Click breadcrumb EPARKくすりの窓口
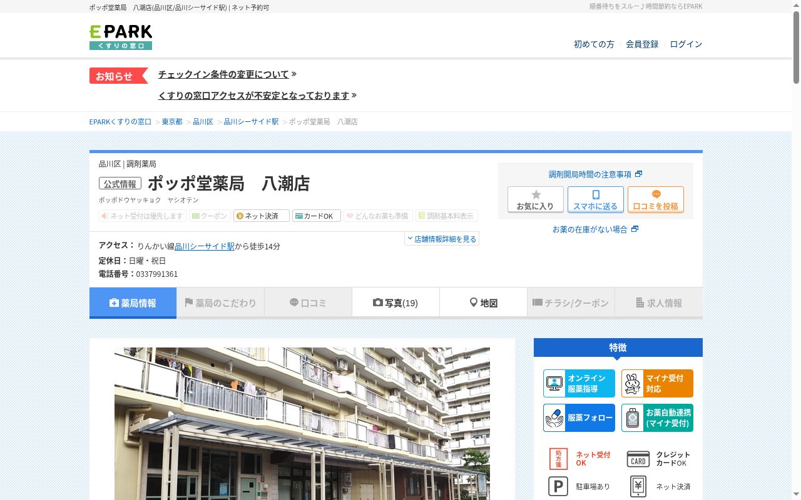Viewport: 801px width, 500px height. [120, 121]
